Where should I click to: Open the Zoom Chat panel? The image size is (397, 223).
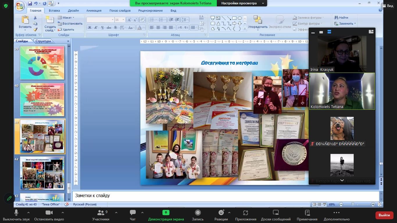click(133, 213)
